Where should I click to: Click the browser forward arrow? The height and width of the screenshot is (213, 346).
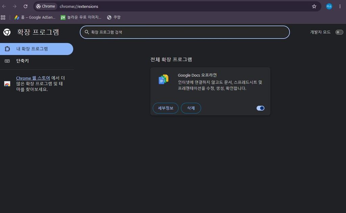(x=15, y=6)
